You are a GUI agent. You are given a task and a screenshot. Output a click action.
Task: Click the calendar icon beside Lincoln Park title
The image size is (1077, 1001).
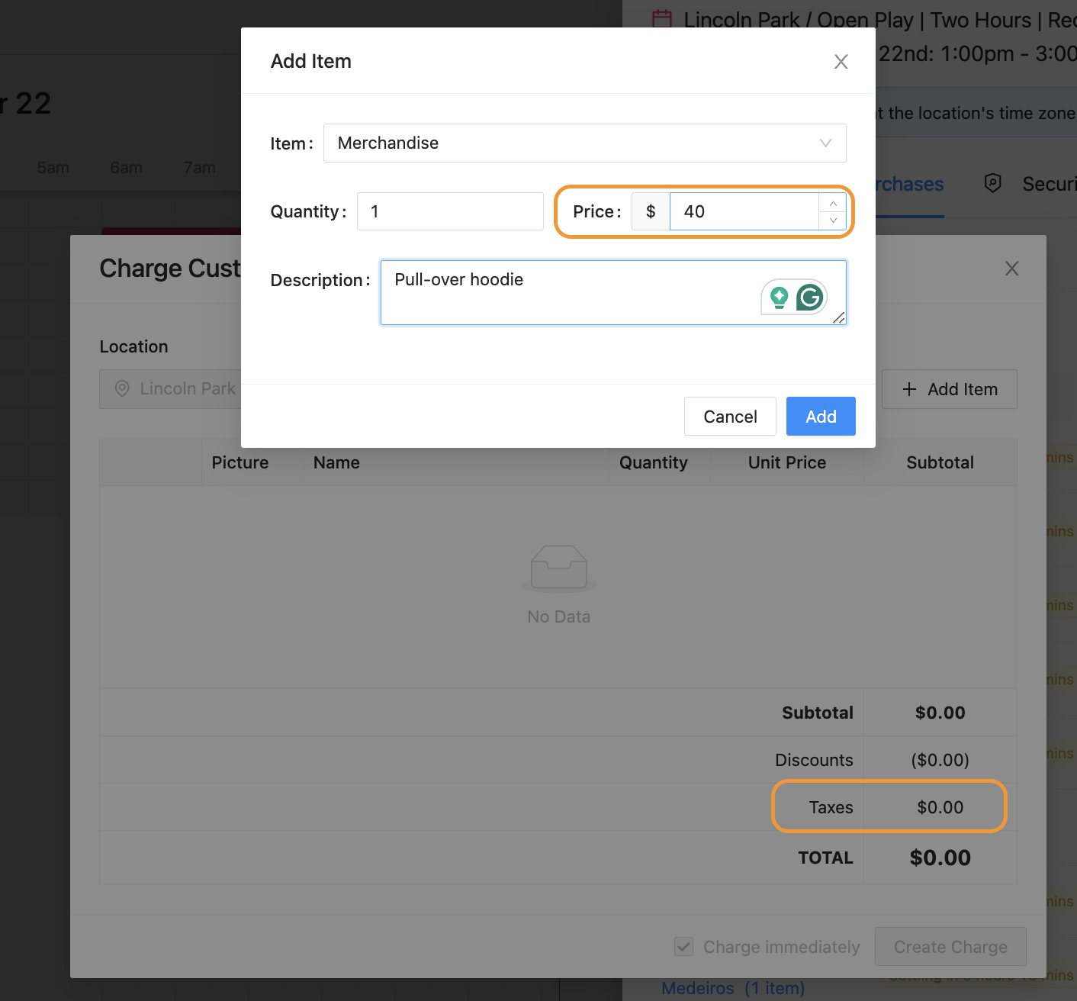coord(662,18)
